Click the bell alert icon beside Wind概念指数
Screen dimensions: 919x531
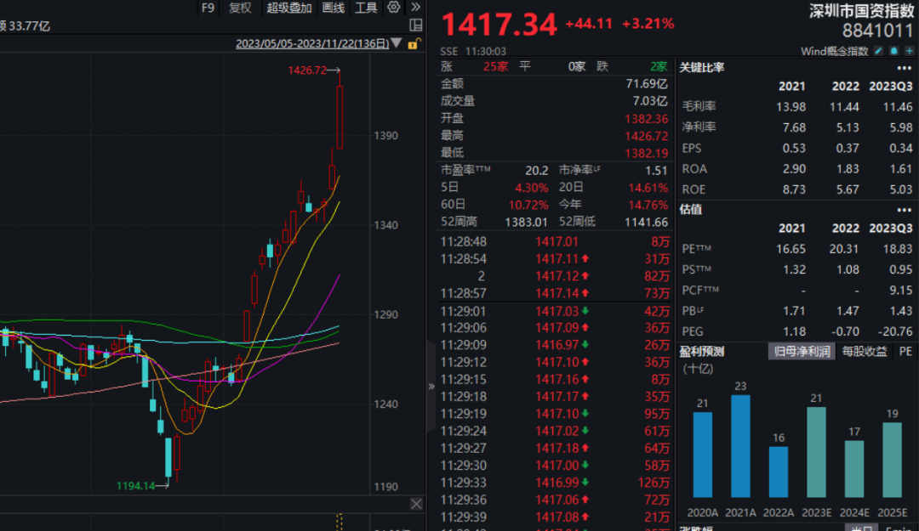(x=893, y=50)
